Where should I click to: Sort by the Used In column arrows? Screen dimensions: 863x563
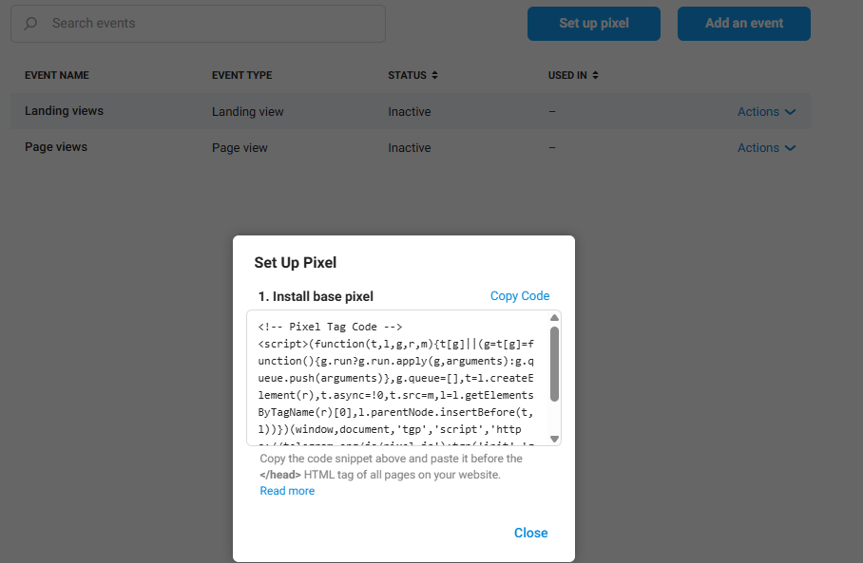pyautogui.click(x=595, y=75)
